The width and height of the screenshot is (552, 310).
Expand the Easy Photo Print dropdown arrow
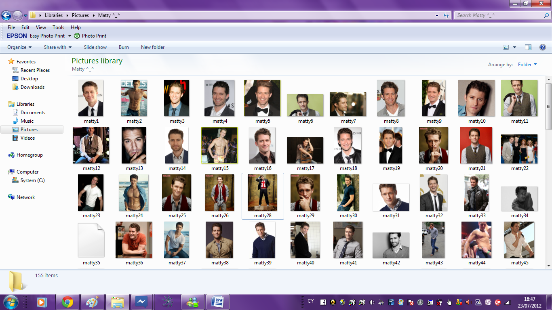click(70, 36)
